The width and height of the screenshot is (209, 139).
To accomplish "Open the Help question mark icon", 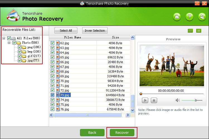I will click(189, 17).
